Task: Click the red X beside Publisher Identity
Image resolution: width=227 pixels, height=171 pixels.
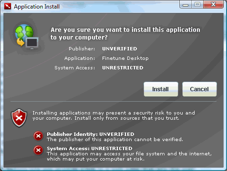Action: (38, 136)
